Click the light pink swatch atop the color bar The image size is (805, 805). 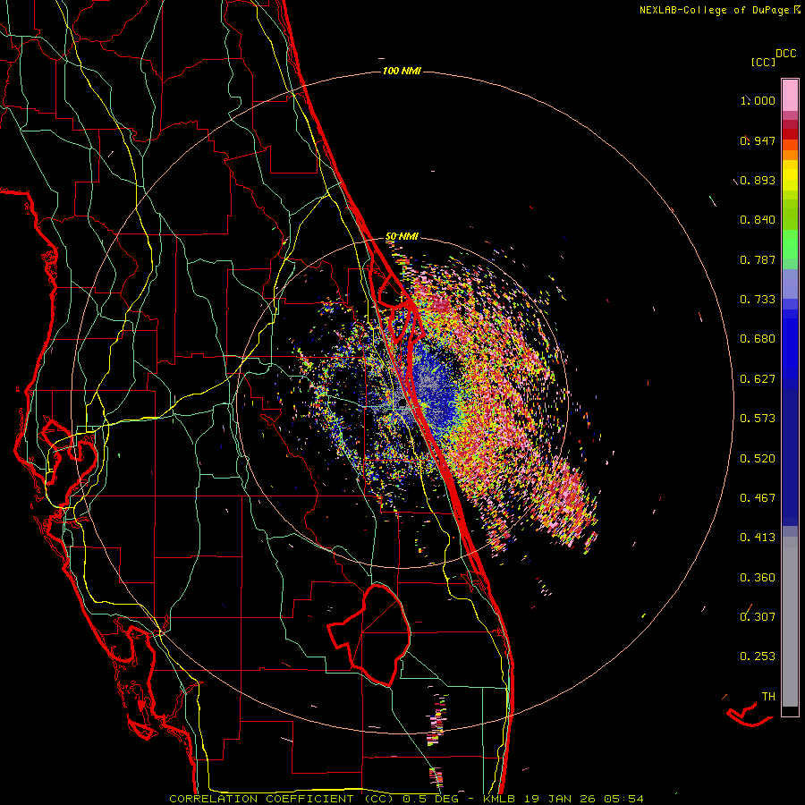(790, 95)
